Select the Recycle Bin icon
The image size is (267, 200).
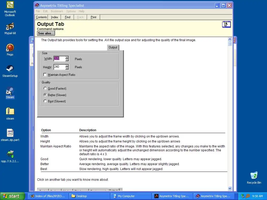point(254,178)
